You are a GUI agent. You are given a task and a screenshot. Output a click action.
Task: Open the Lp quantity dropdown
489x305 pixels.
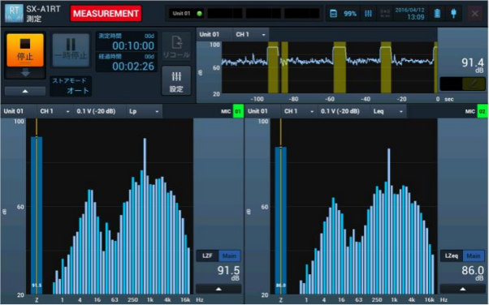144,111
